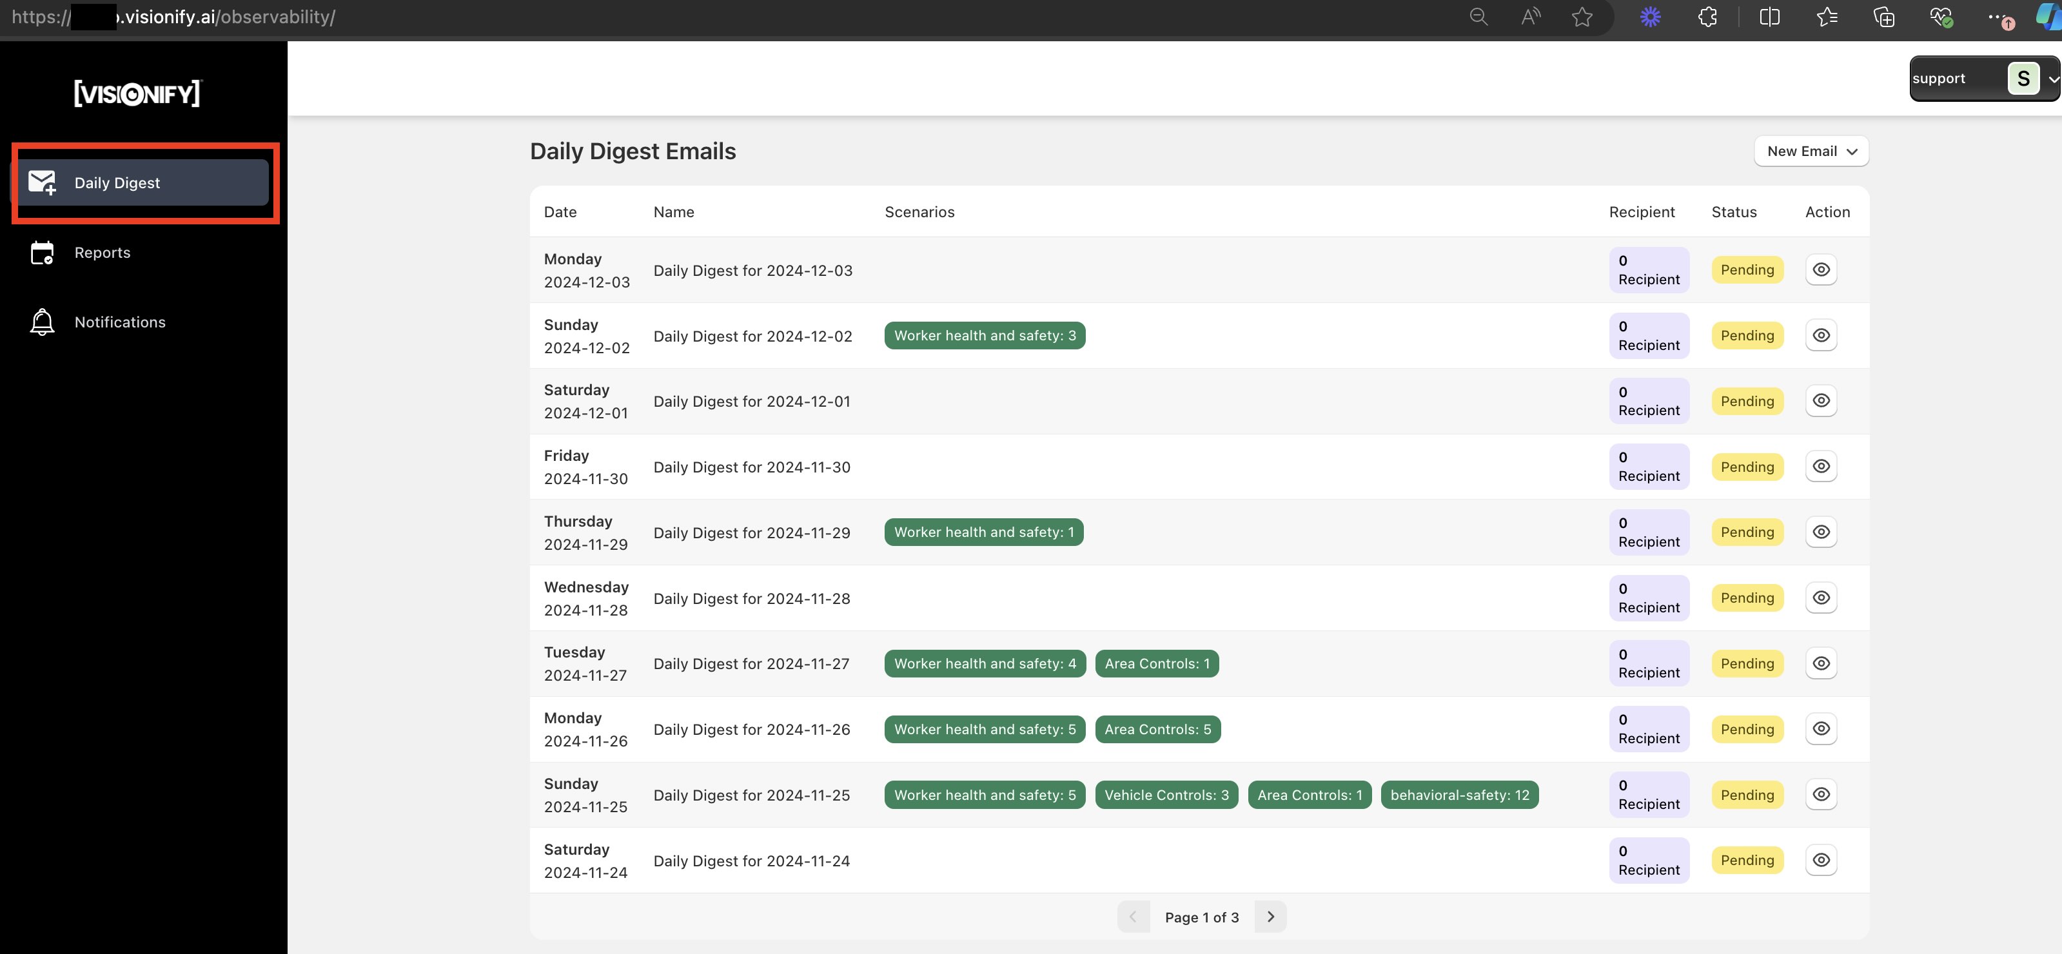Click Worker health and safety: 5 in 11-26 row
2062x954 pixels.
tap(985, 729)
